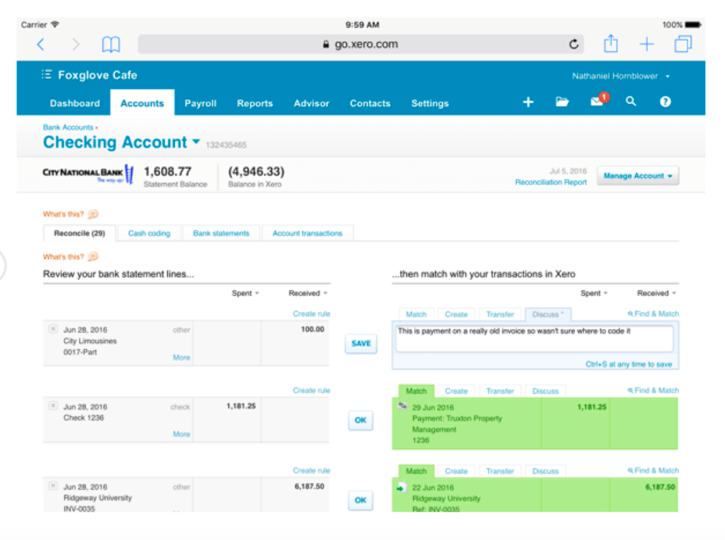The width and height of the screenshot is (725, 540).
Task: Go to the Dashboard menu
Action: click(75, 104)
